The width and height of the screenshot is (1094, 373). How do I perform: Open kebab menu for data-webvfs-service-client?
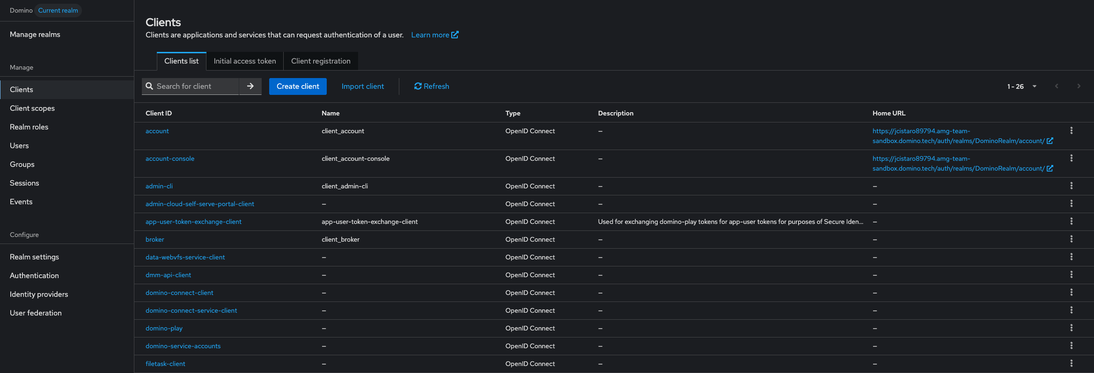1071,257
